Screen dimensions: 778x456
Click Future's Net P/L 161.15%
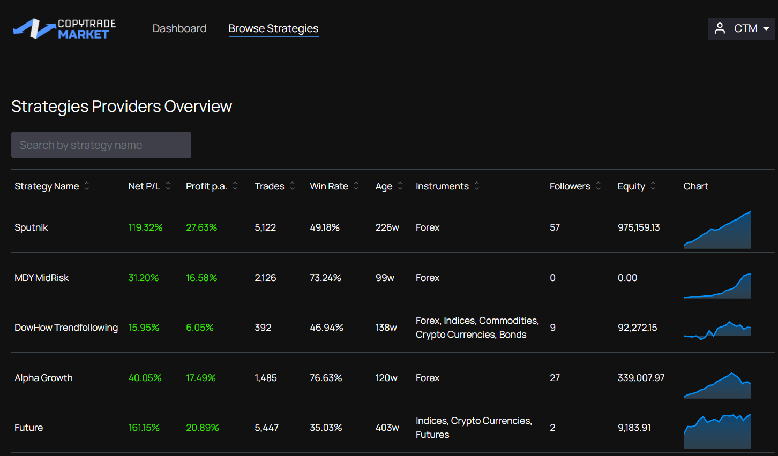pos(144,428)
